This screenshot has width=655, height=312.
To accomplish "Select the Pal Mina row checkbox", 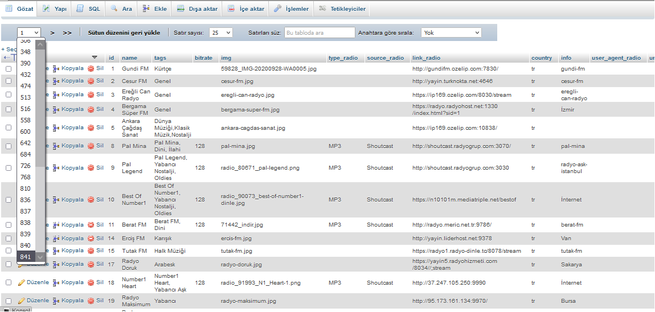I will point(9,146).
